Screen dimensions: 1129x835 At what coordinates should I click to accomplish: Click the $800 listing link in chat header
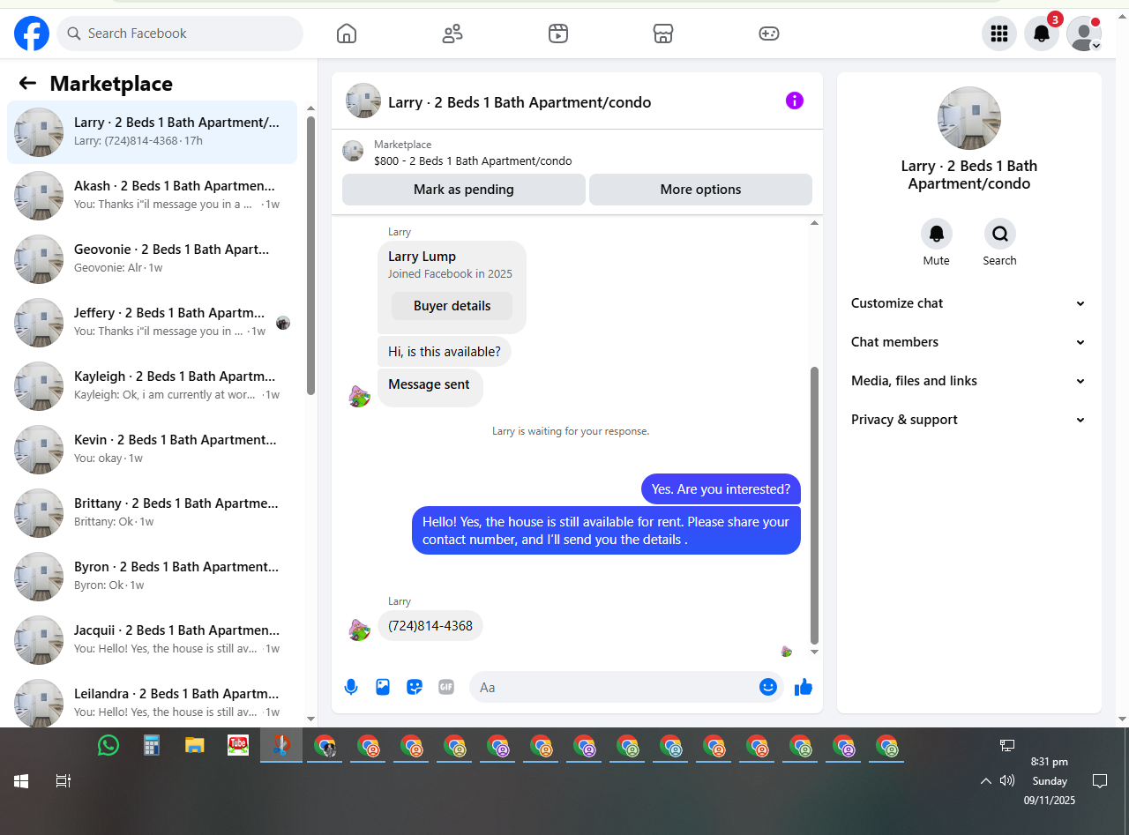coord(473,161)
